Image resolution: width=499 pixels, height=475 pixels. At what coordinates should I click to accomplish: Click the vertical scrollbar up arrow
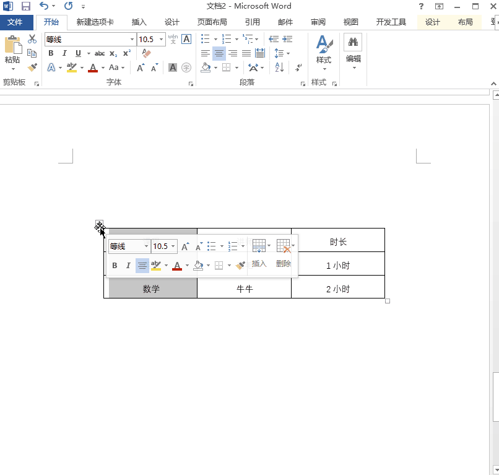coord(496,95)
